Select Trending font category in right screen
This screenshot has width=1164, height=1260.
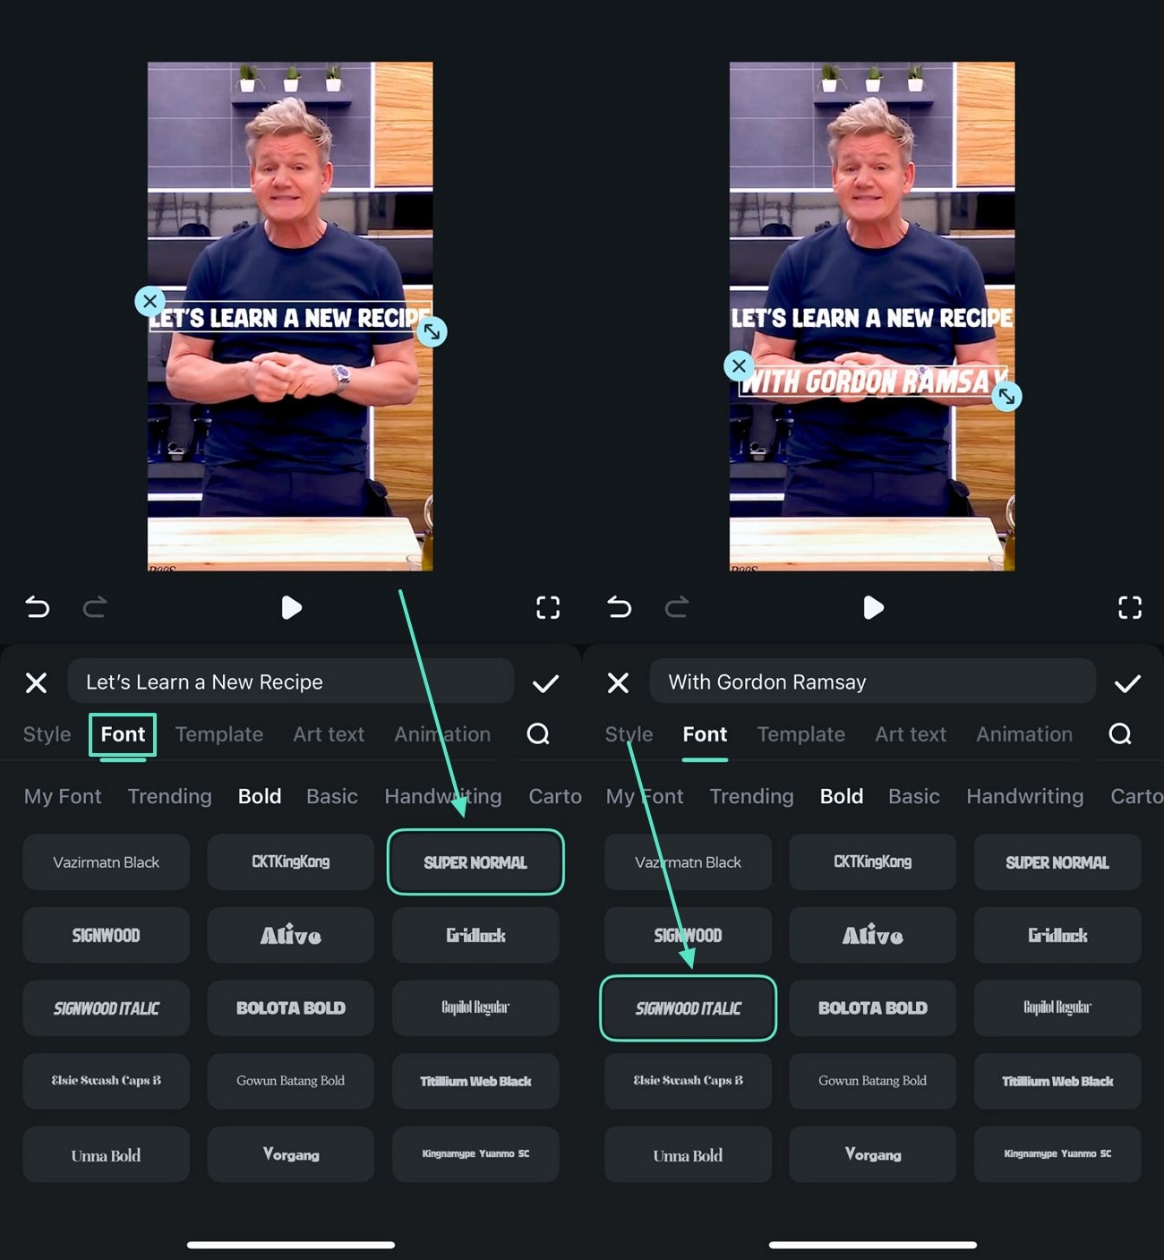[752, 796]
